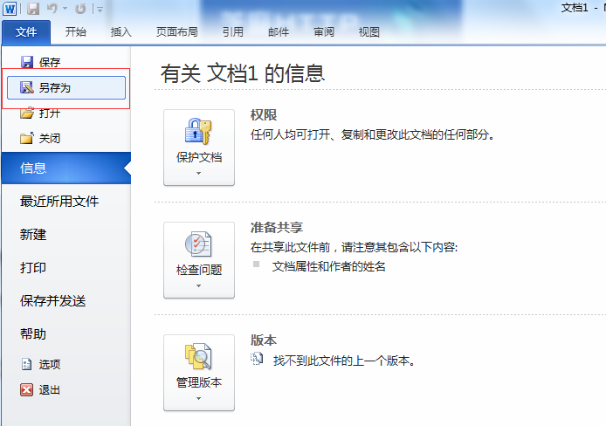
Task: Select 另存为 to save a copy
Action: click(x=55, y=87)
